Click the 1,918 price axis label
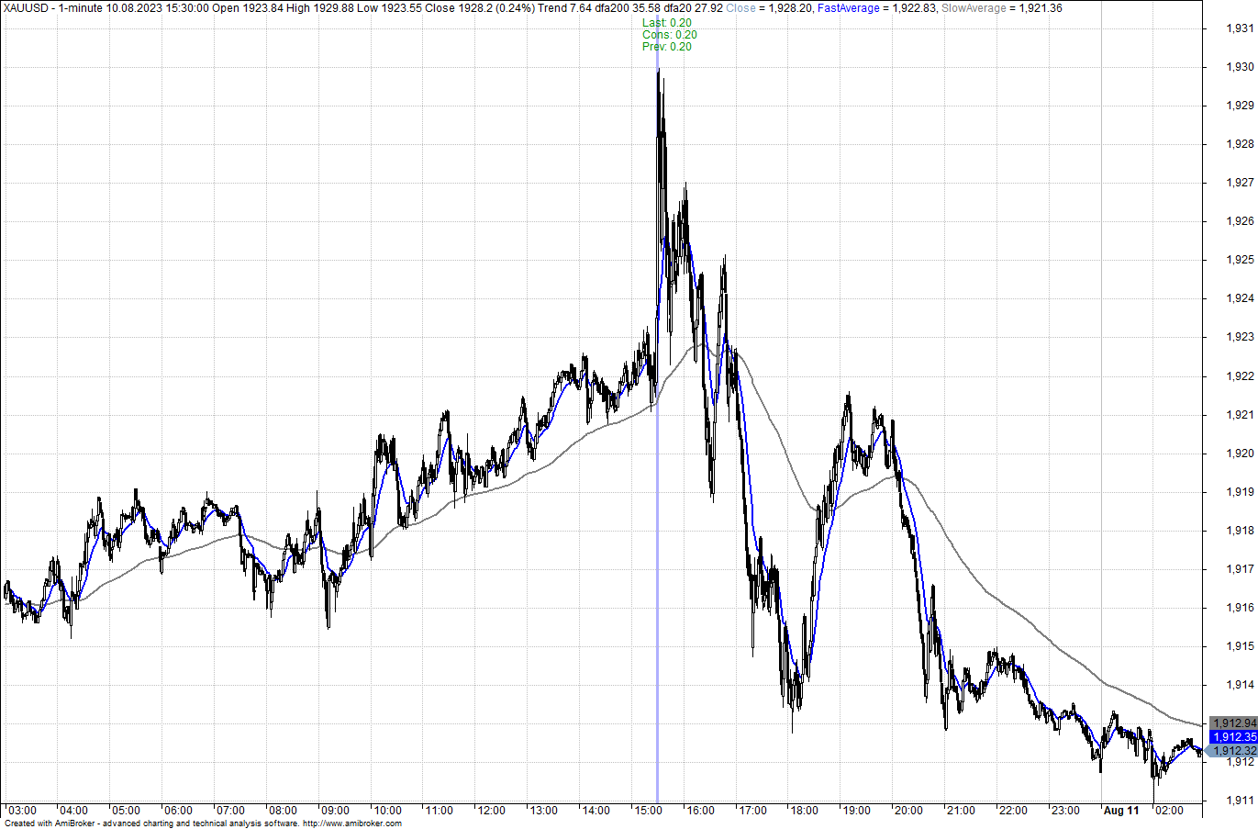Screen dimensions: 1258x829 click(x=1240, y=531)
